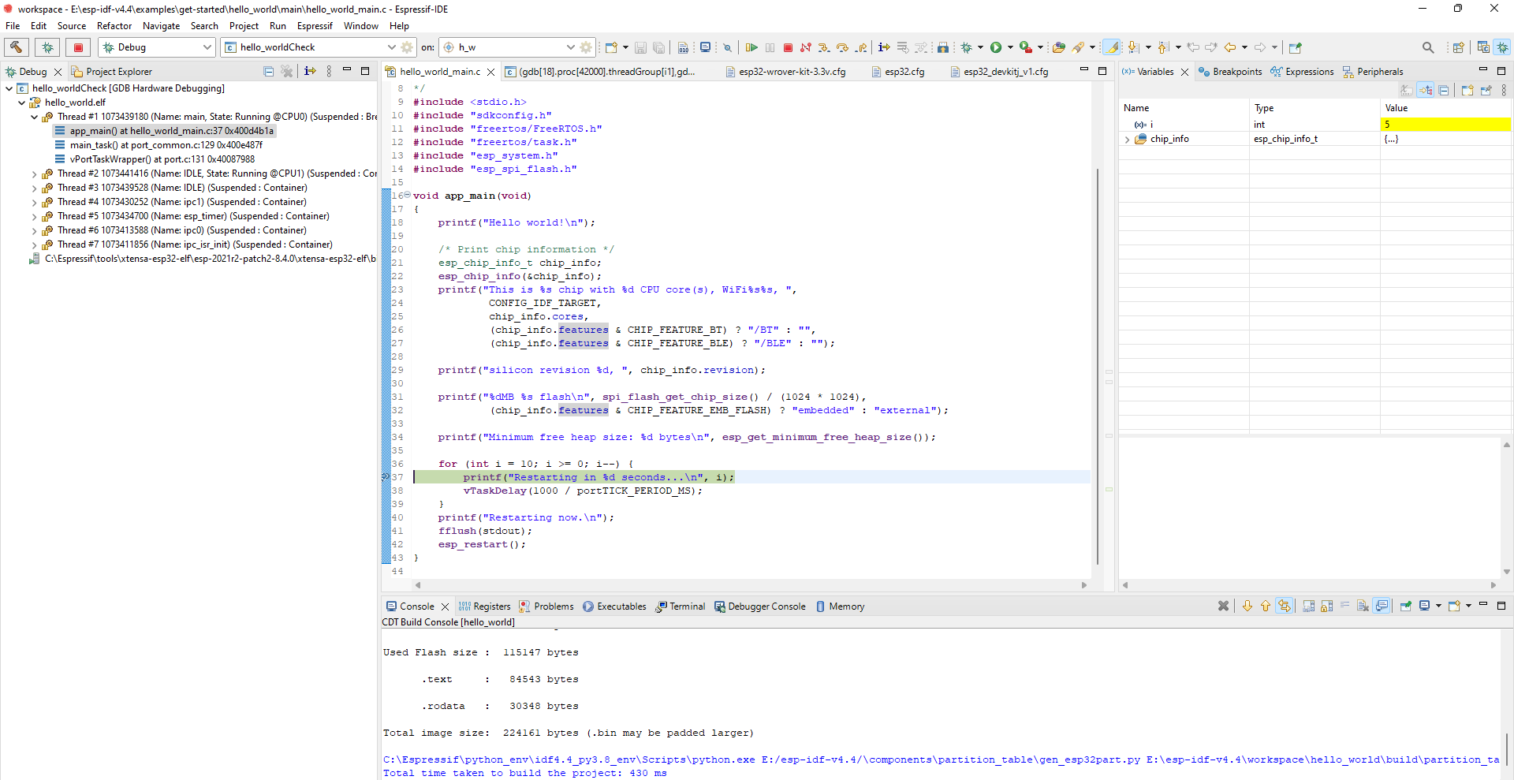The height and width of the screenshot is (780, 1514).
Task: Click the Search magnifier icon
Action: coord(1428,47)
